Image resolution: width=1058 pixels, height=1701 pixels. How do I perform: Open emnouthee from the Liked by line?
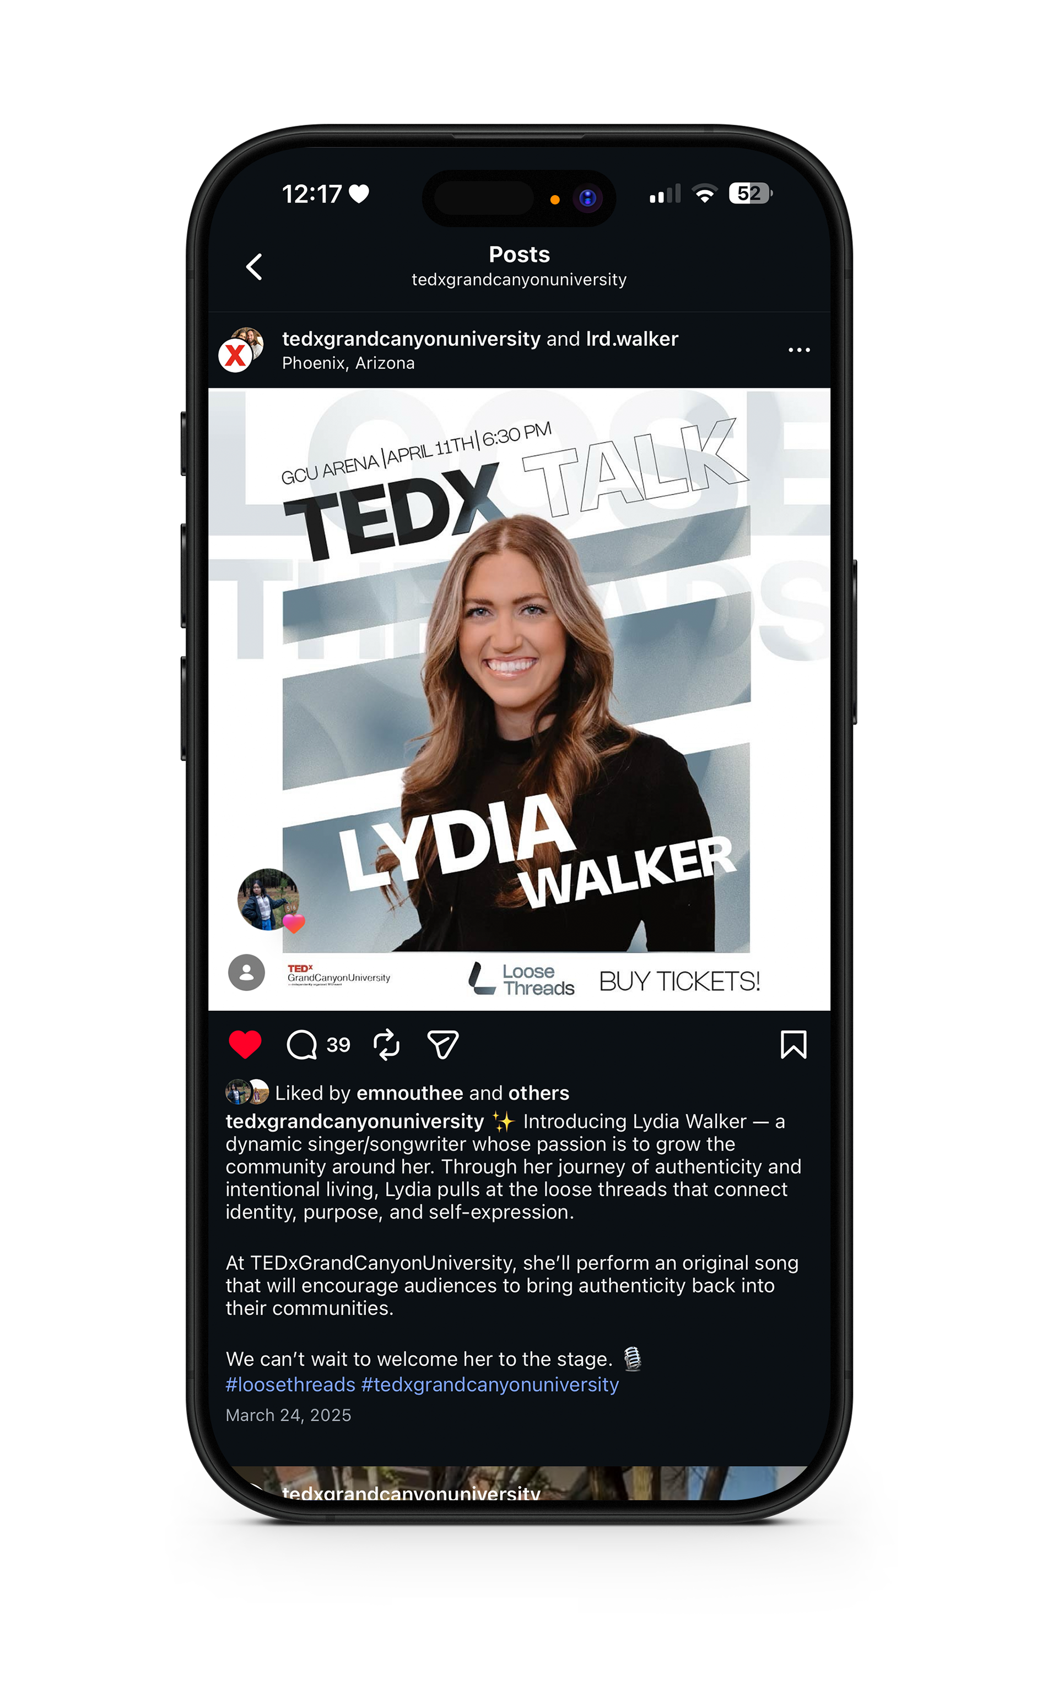coord(410,1093)
